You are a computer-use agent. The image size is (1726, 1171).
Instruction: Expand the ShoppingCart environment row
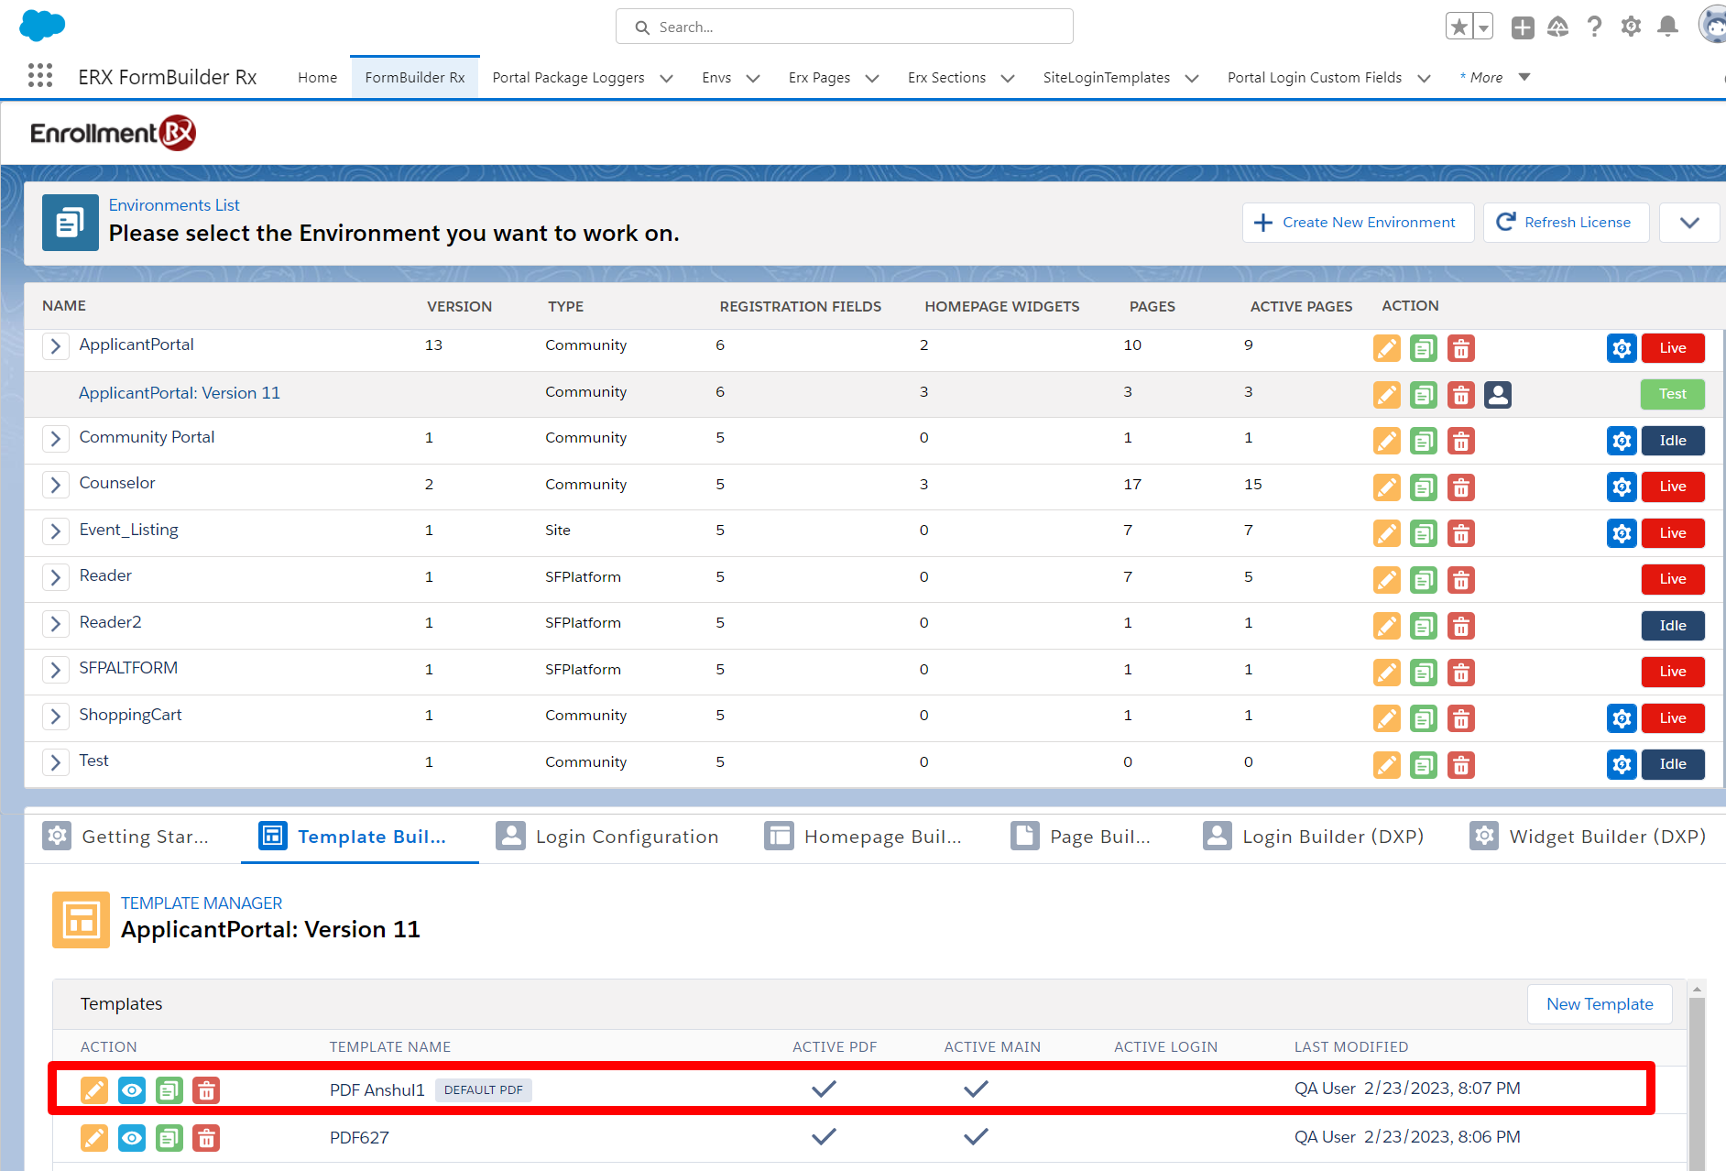[56, 717]
